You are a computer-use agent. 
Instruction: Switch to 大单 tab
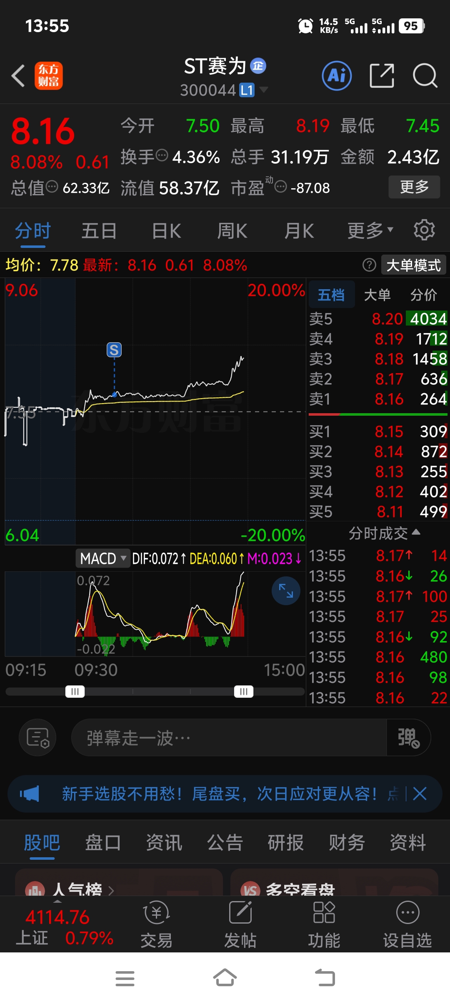pyautogui.click(x=377, y=295)
